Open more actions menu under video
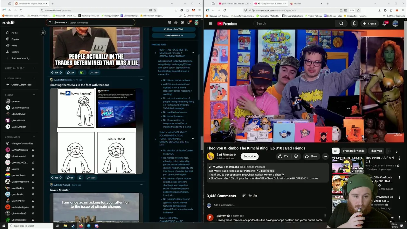 click(x=325, y=156)
